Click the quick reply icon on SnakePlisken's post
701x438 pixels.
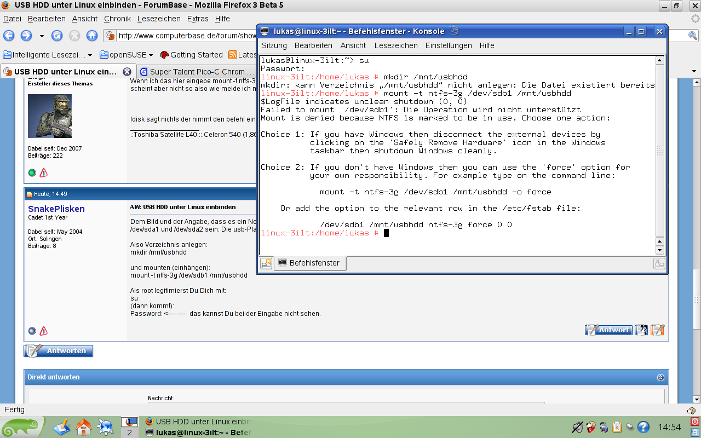coord(658,330)
